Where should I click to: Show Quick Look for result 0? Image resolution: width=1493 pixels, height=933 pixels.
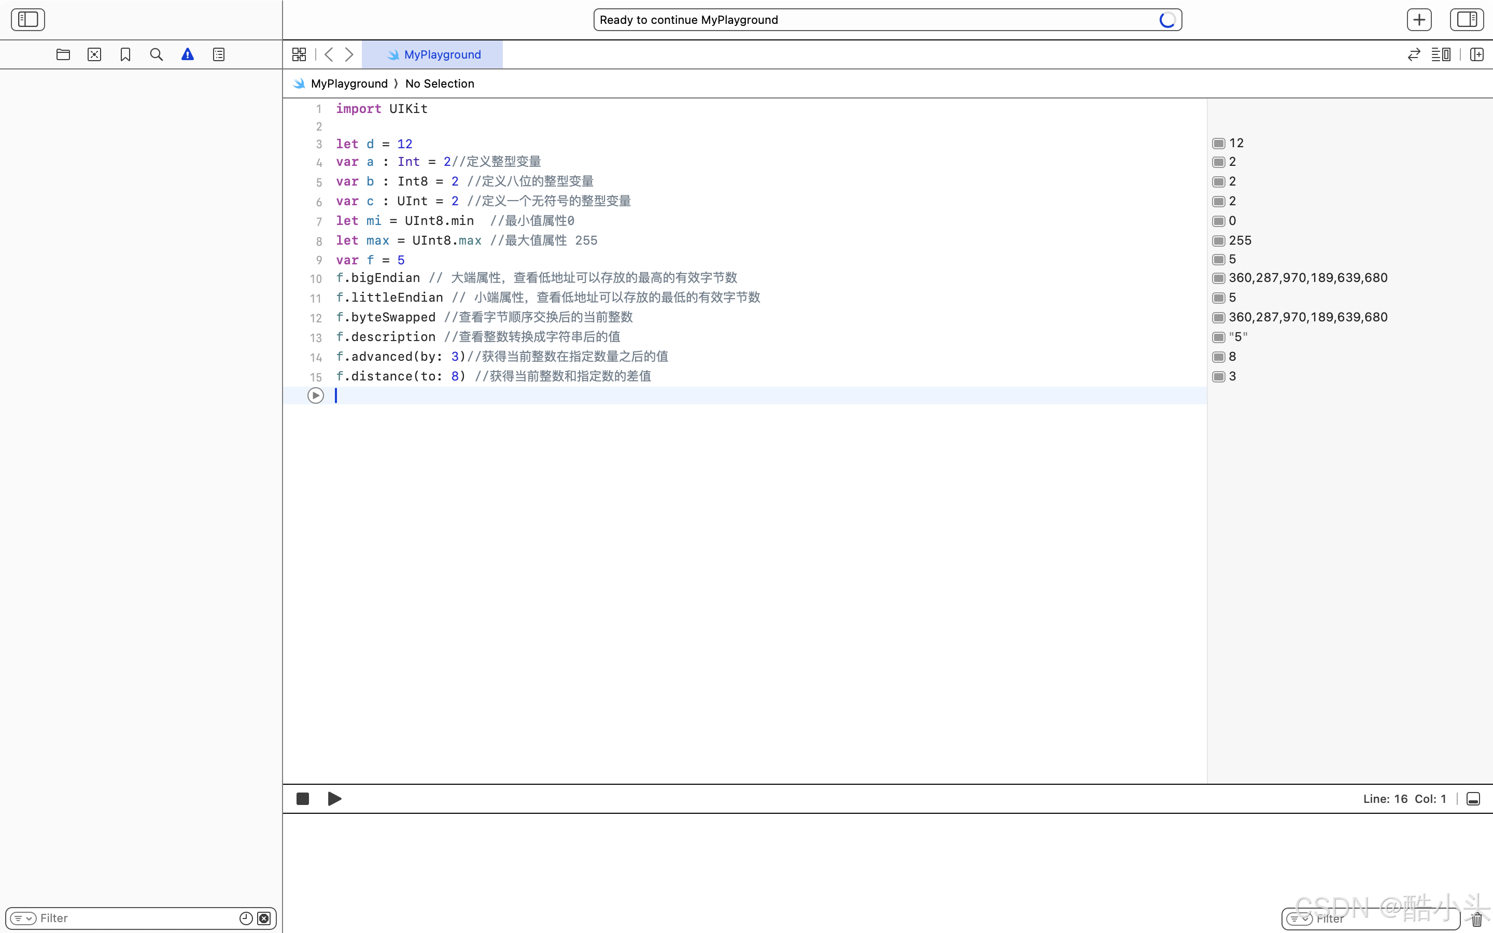[1218, 221]
